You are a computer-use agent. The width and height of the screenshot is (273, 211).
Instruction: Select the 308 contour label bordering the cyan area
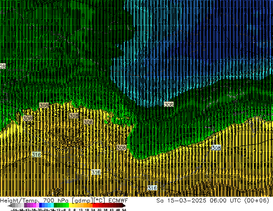tap(169, 105)
